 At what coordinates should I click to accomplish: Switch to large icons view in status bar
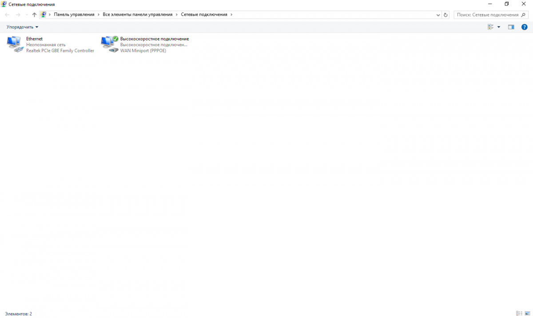pyautogui.click(x=527, y=314)
